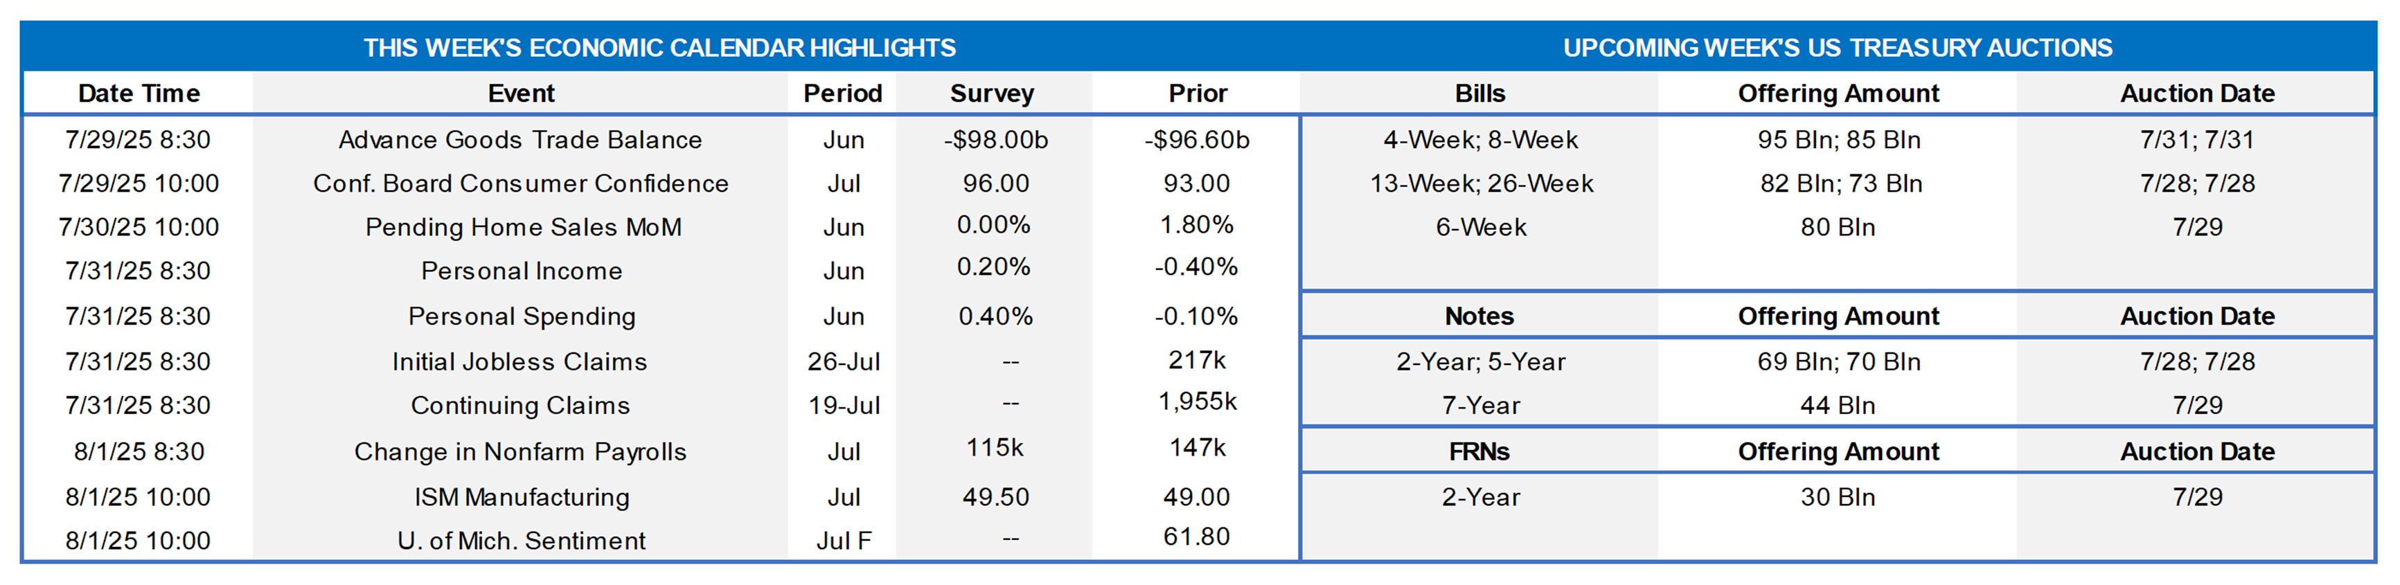The width and height of the screenshot is (2400, 585).
Task: Click the ISM Manufacturing event cell
Action: click(521, 498)
